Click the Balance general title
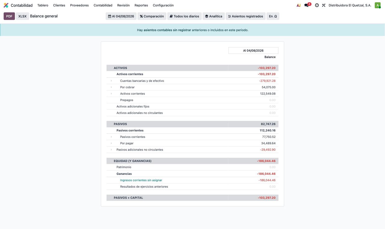The image size is (385, 229). point(44,16)
